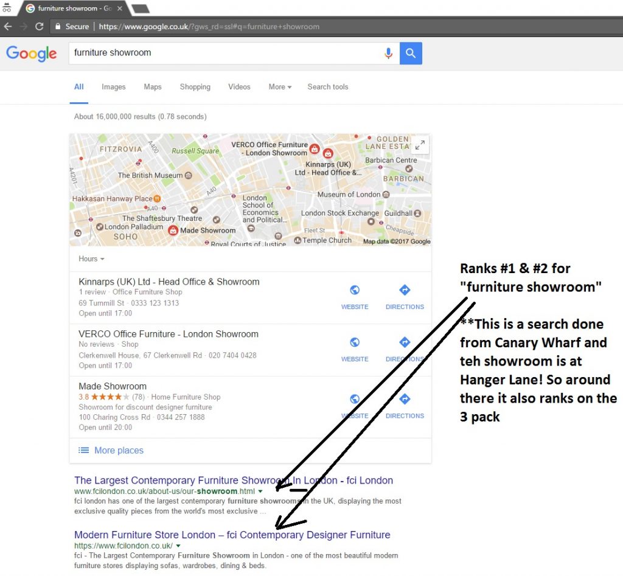Click the VERCO Office Furniture map pin
Screen dimensions: 623x576
(315, 149)
